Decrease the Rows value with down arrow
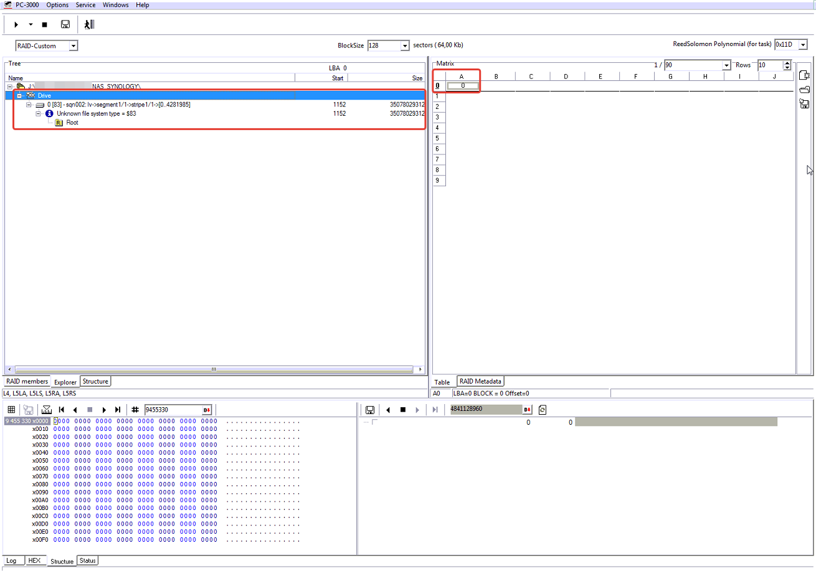Screen dimensions: 816x571 pos(787,67)
